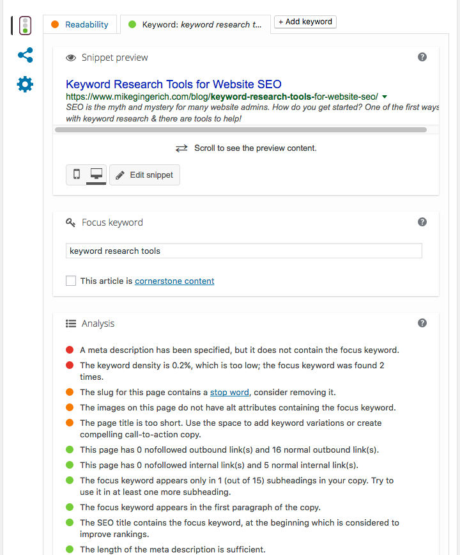The width and height of the screenshot is (460, 555).
Task: Open the social share settings icon
Action: coord(25,55)
